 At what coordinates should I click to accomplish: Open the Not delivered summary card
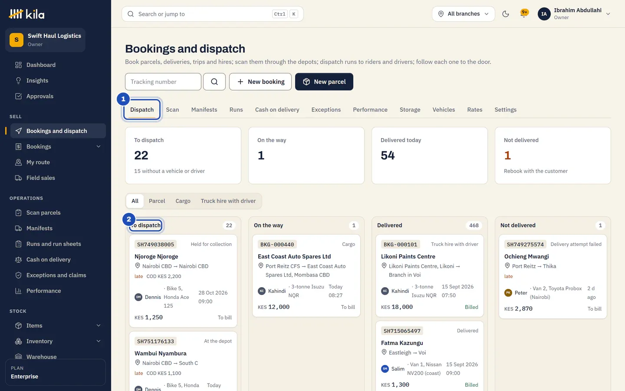click(553, 156)
